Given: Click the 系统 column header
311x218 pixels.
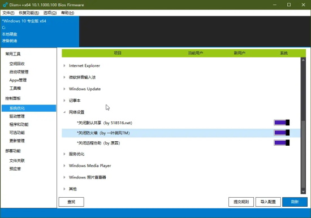Looking at the screenshot, I should click(x=284, y=53).
